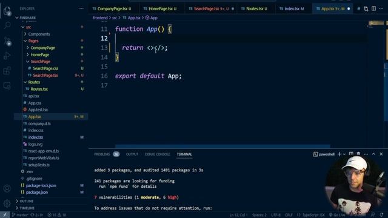Close the terminal panel
Viewport: 388px width, 218px height.
pyautogui.click(x=381, y=154)
